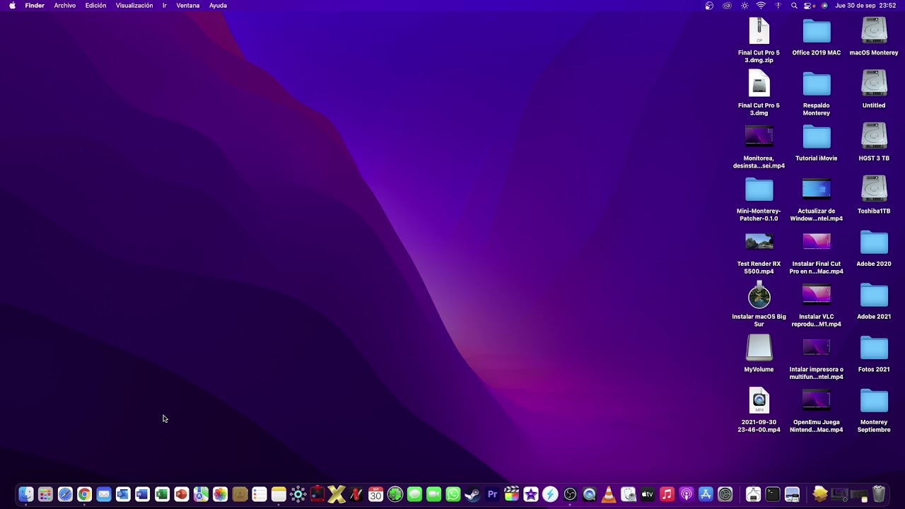905x509 pixels.
Task: Open the Photos app in the dock
Action: [x=220, y=495]
